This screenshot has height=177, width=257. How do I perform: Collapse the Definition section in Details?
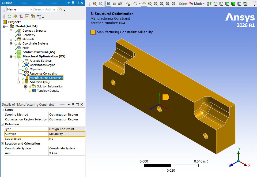[x=2, y=124]
